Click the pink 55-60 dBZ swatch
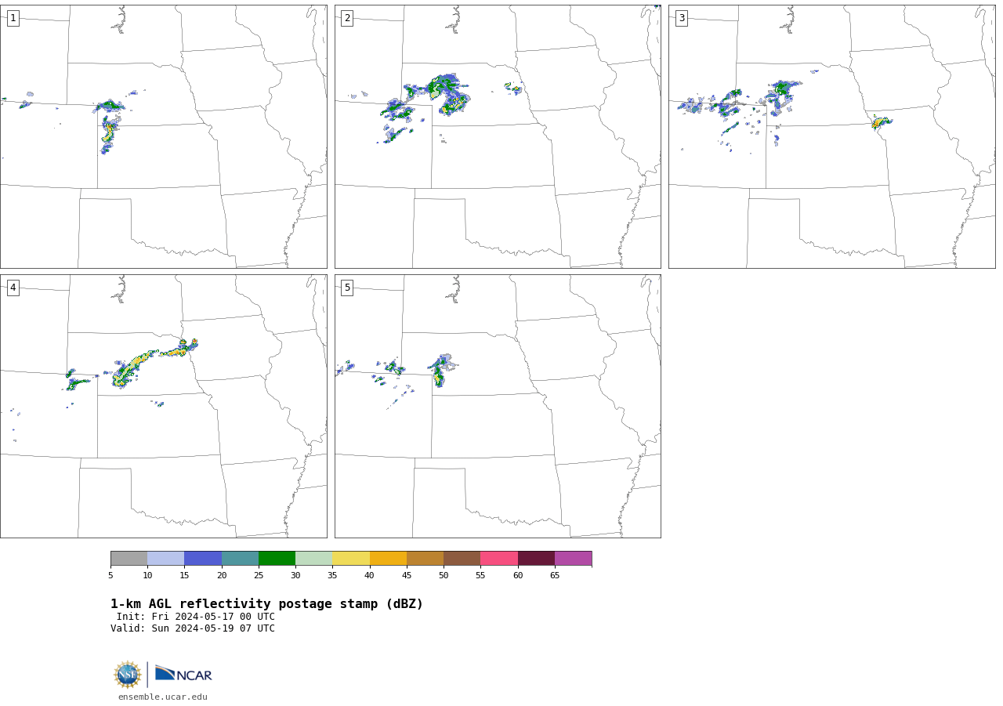Viewport: 1003px width, 706px height. click(x=499, y=559)
